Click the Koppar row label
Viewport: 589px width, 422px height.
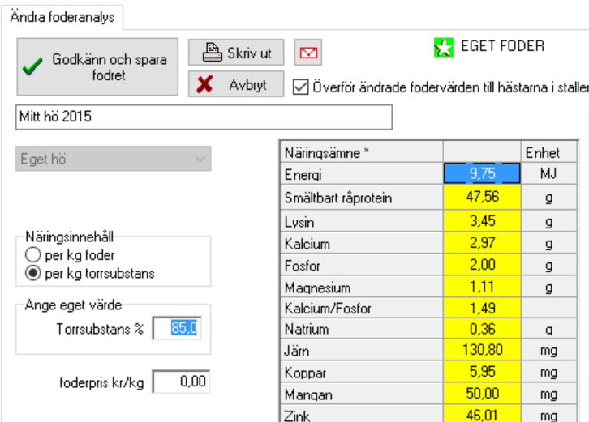(x=362, y=372)
